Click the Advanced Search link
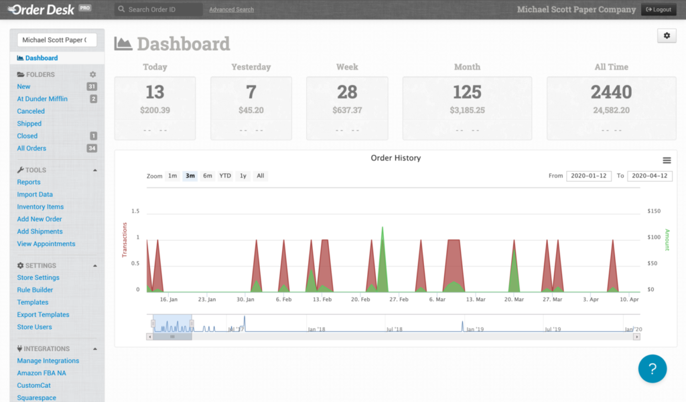This screenshot has width=686, height=402. point(231,10)
